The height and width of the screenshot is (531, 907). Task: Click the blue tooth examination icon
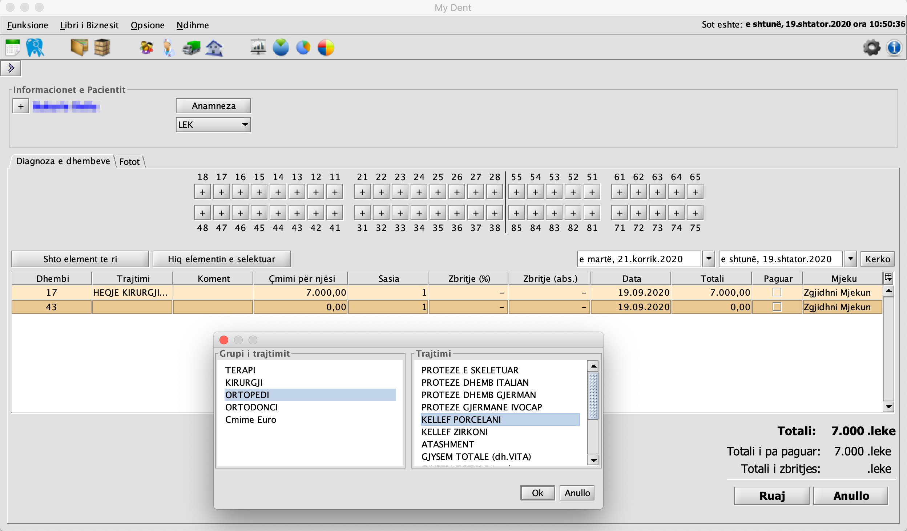tap(35, 48)
